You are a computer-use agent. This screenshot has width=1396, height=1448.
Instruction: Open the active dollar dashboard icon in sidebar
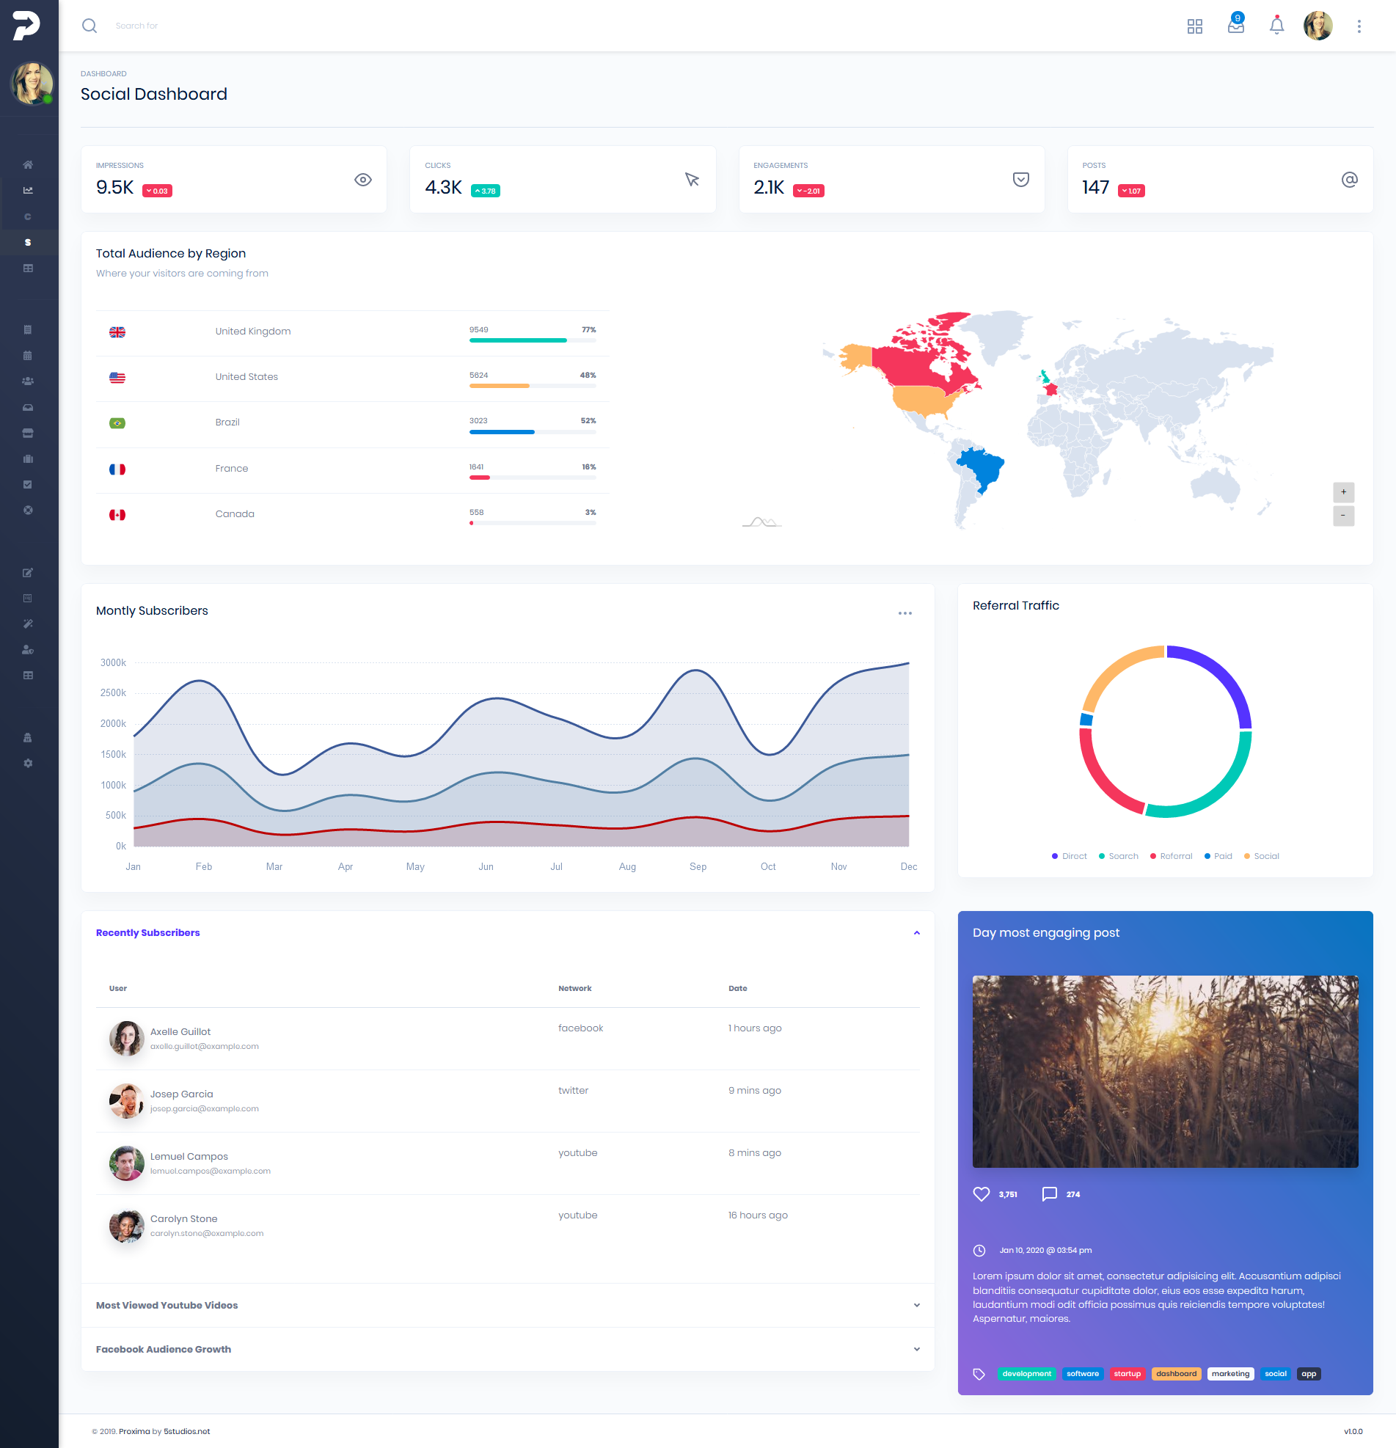(28, 242)
